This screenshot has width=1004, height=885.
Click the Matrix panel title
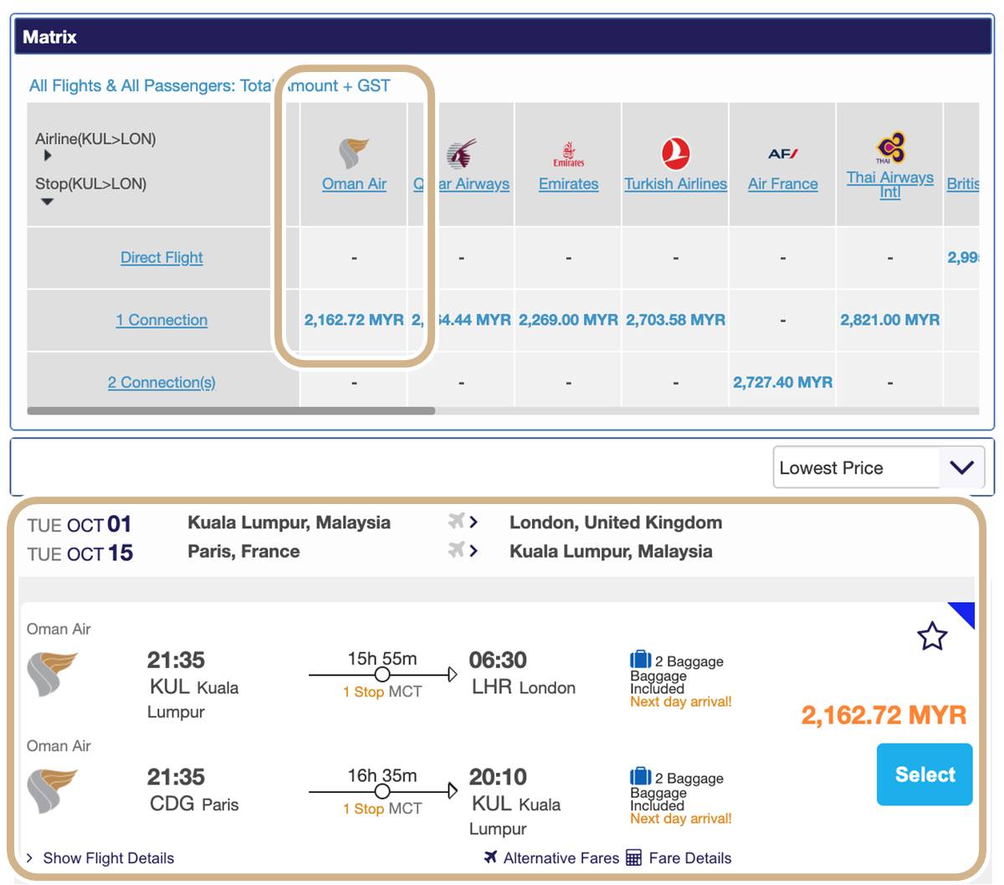coord(49,37)
